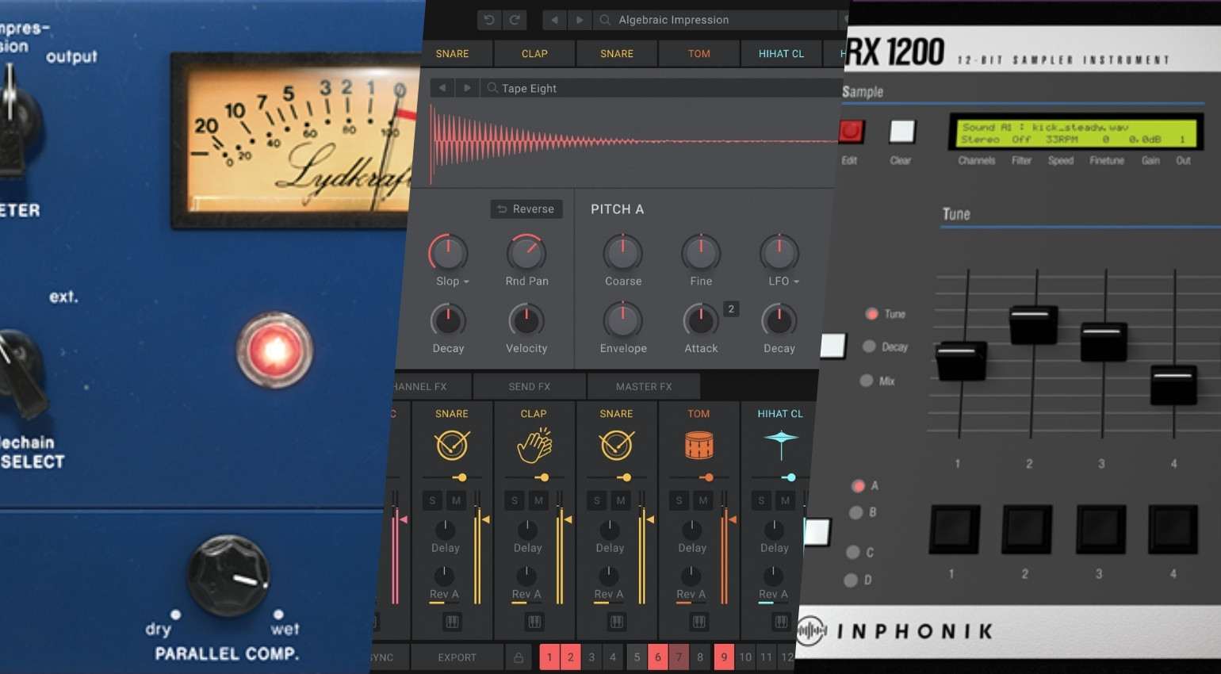1221x674 pixels.
Task: Click the lock icon next to EXPORT
Action: click(519, 657)
